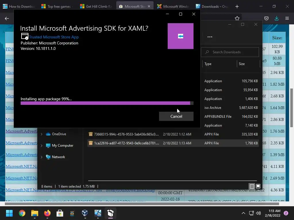Click the installation progress bar
Image resolution: width=294 pixels, height=220 pixels.
tap(107, 103)
